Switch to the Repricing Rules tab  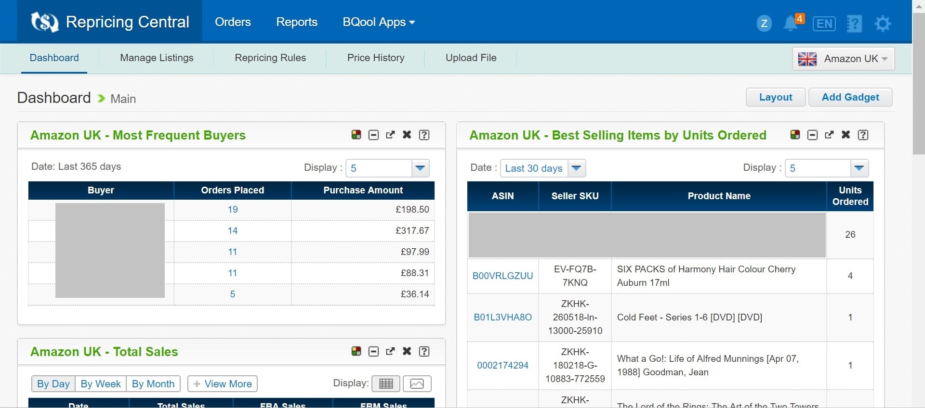270,58
